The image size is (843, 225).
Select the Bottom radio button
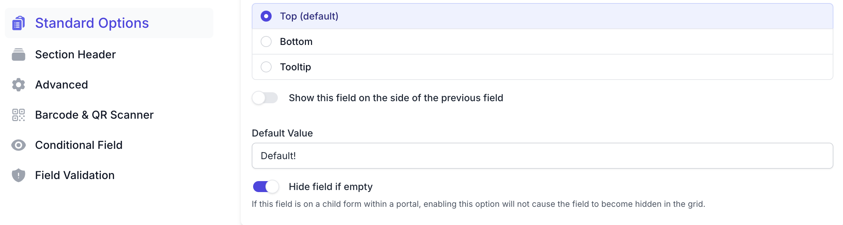tap(266, 42)
